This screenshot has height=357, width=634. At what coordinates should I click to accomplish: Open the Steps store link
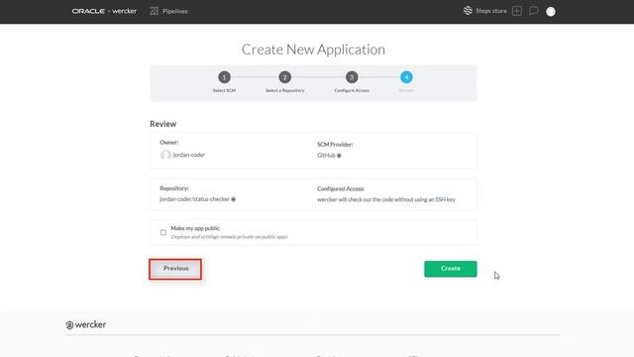pos(491,11)
